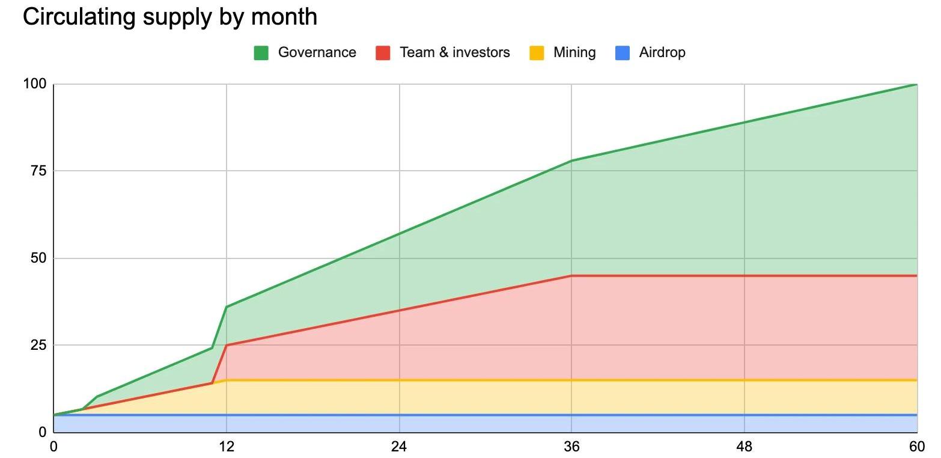The image size is (941, 458).
Task: Select the Governance legend label text
Action: click(317, 53)
